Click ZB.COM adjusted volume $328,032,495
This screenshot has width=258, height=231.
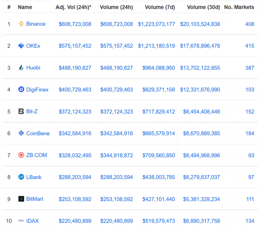pos(75,155)
